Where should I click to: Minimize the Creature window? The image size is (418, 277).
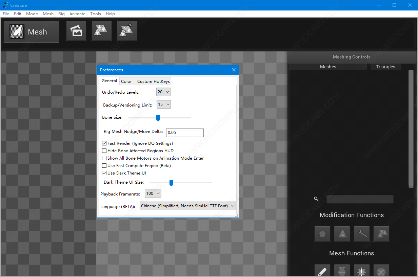click(378, 5)
